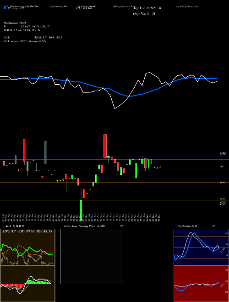
Task: Click the 'ADX signal: SELL Slowing @ 6%' text
Action: pos(25,41)
